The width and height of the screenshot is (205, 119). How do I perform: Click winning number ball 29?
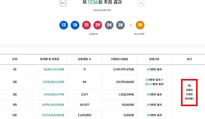[x=98, y=25]
